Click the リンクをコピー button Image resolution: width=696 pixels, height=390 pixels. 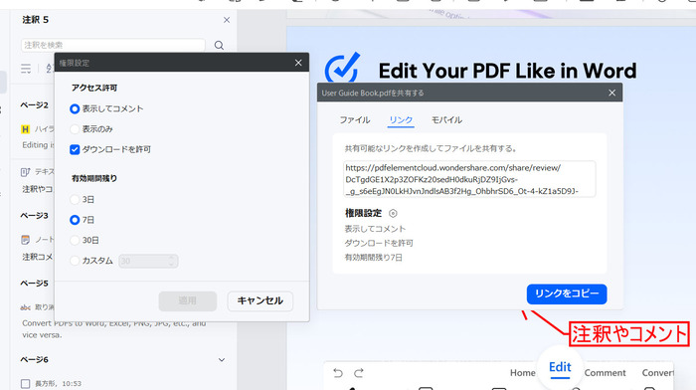tap(567, 293)
